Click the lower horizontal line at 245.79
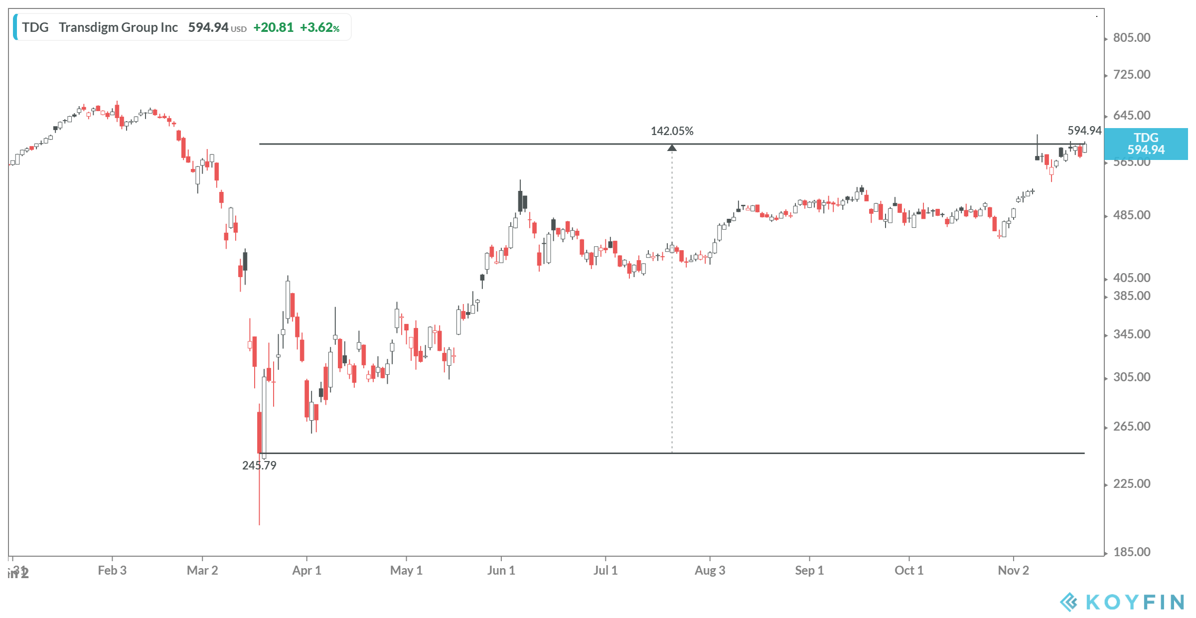The height and width of the screenshot is (618, 1196). pyautogui.click(x=672, y=453)
